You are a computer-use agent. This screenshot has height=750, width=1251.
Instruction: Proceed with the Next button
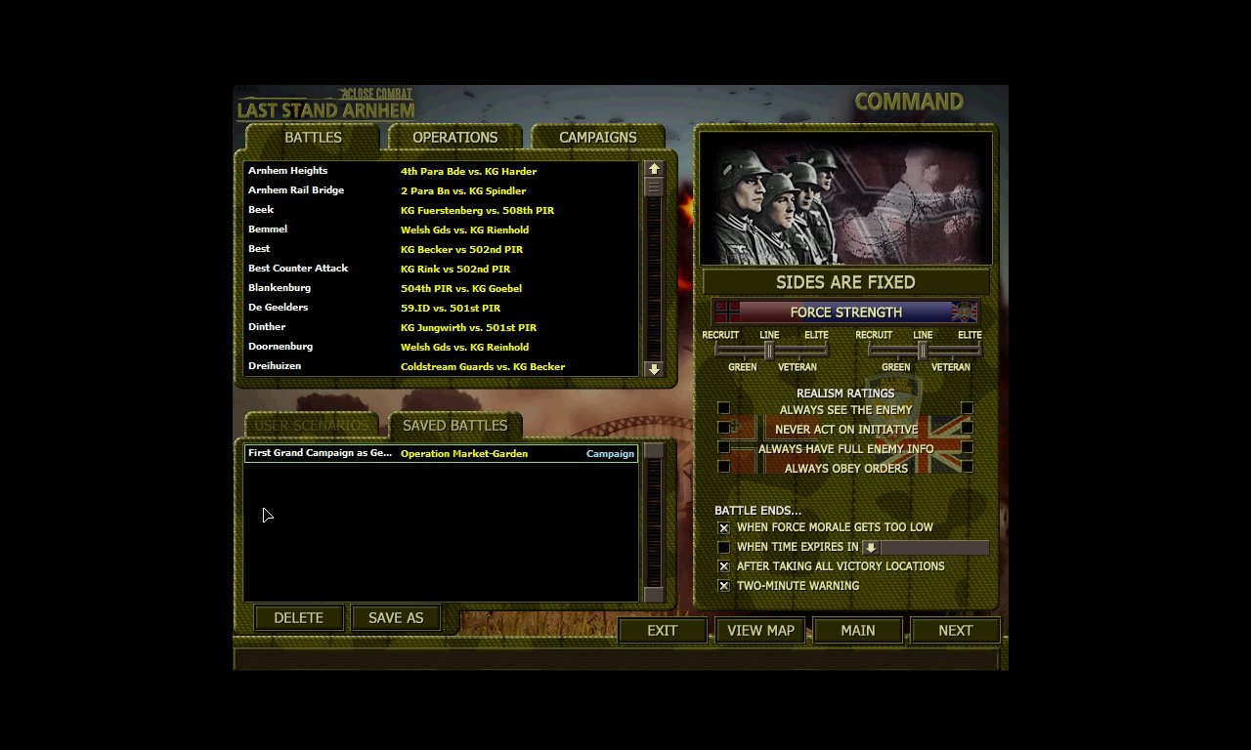point(956,631)
